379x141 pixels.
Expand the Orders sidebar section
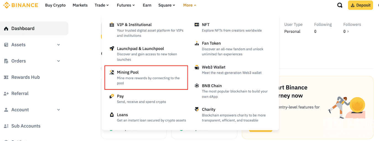[58, 61]
